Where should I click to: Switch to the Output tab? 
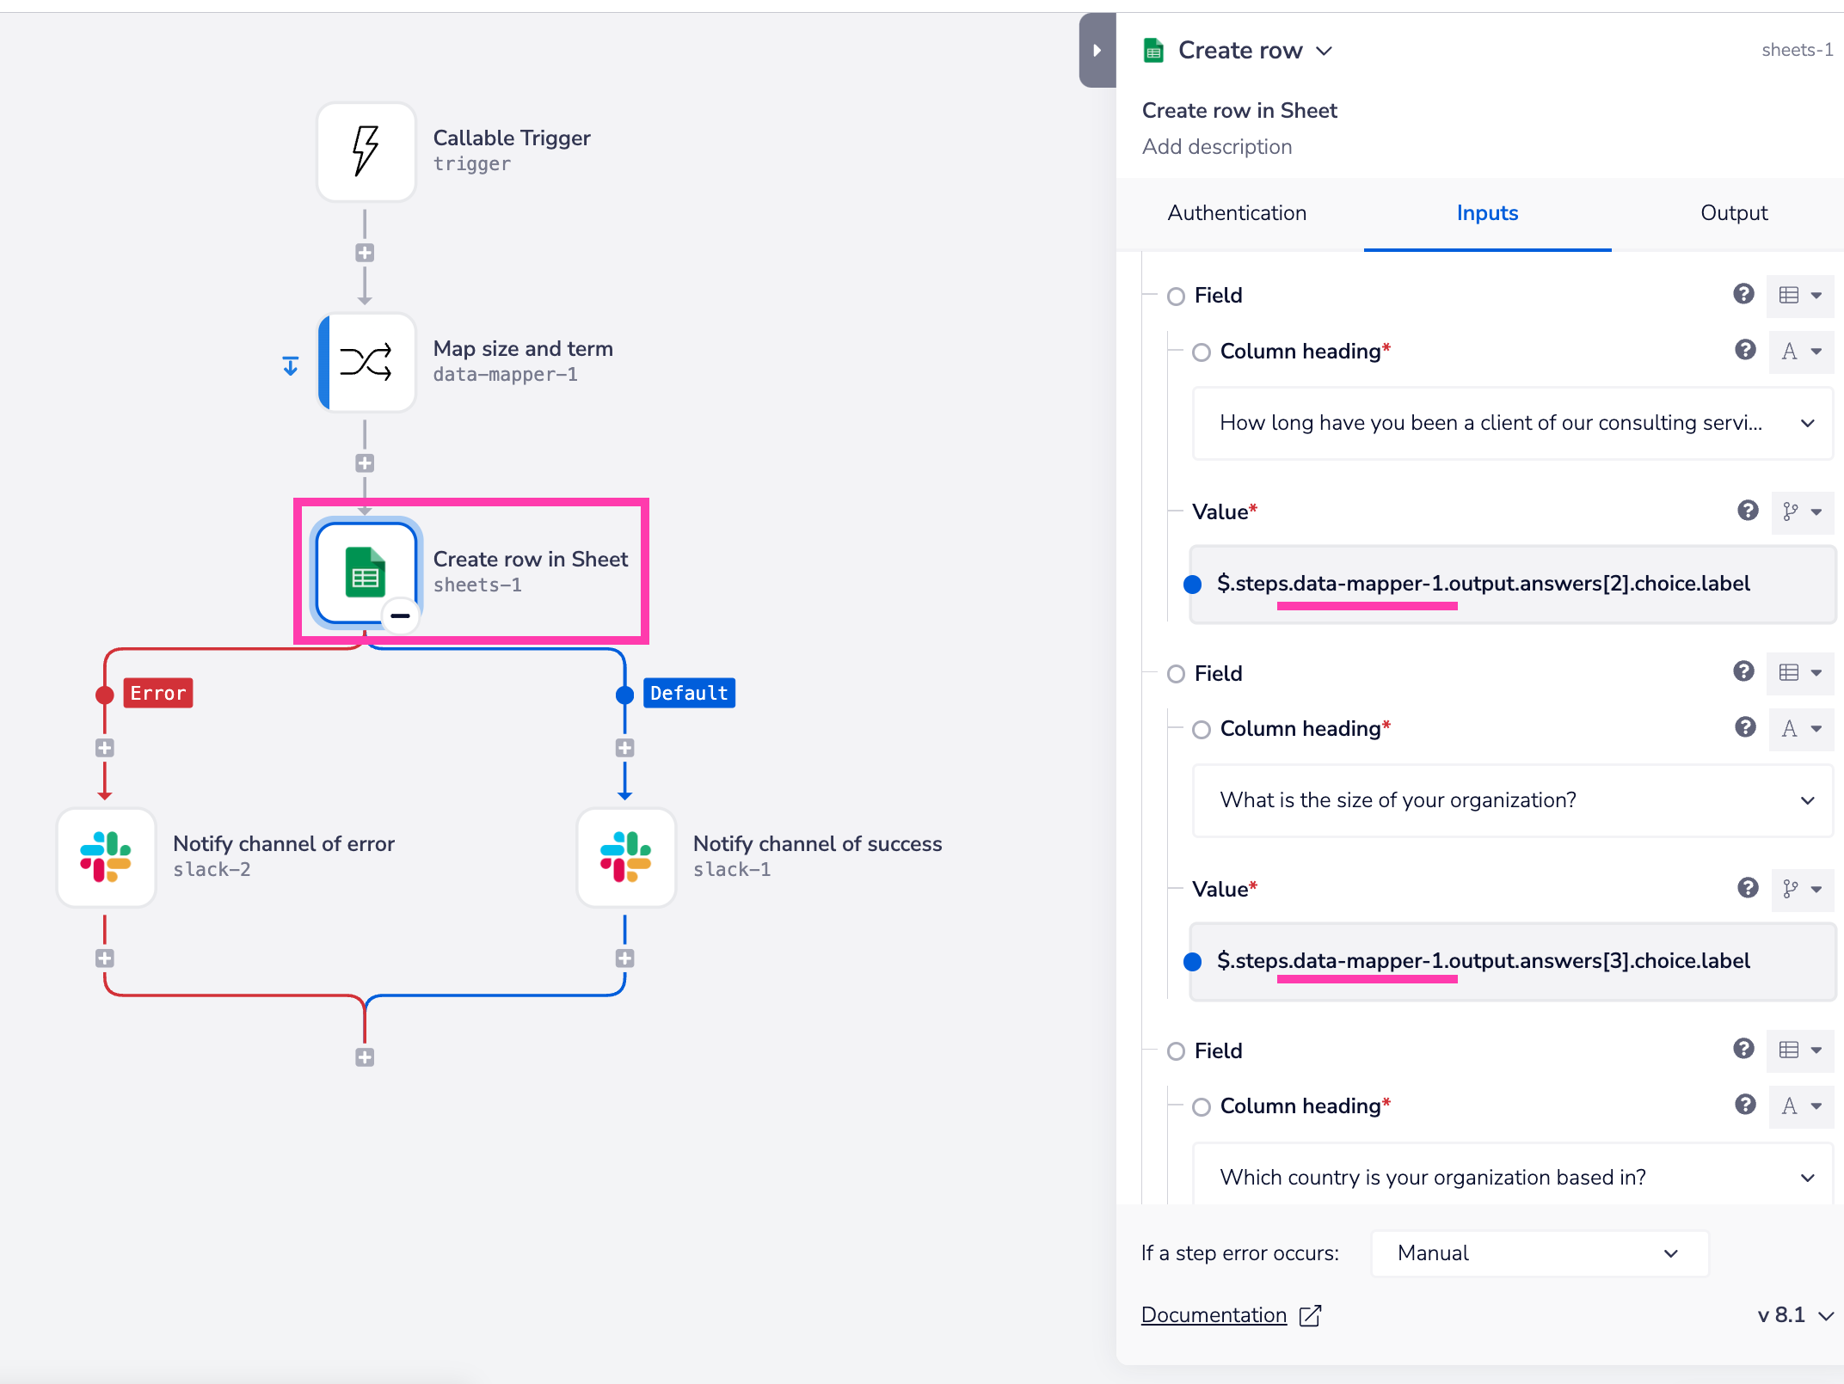coord(1733,213)
